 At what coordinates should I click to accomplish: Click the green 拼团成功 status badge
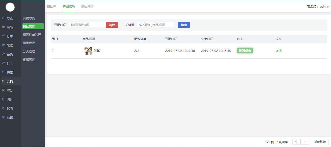[245, 51]
